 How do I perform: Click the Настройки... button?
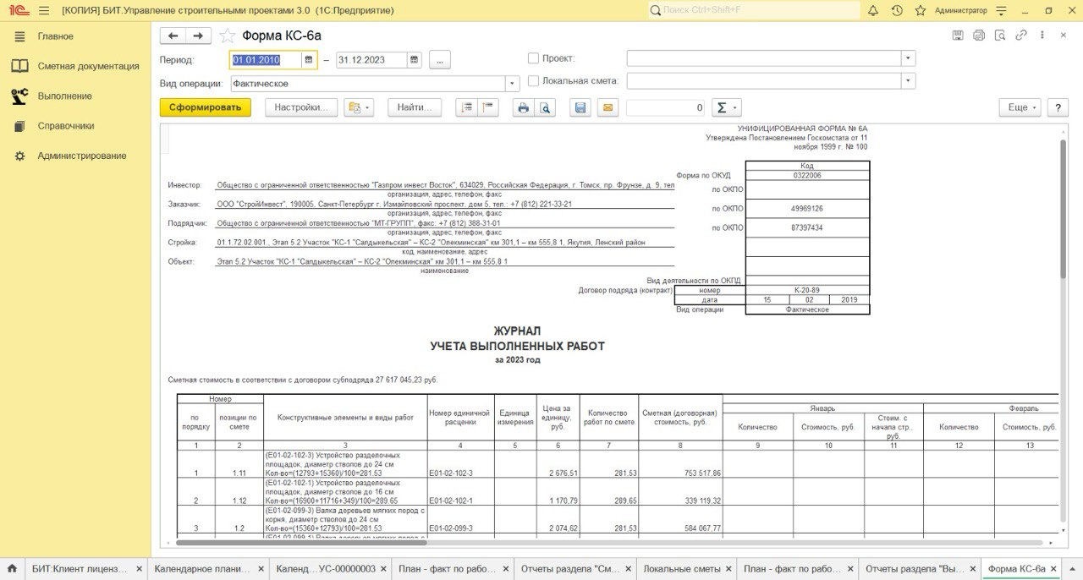click(301, 107)
